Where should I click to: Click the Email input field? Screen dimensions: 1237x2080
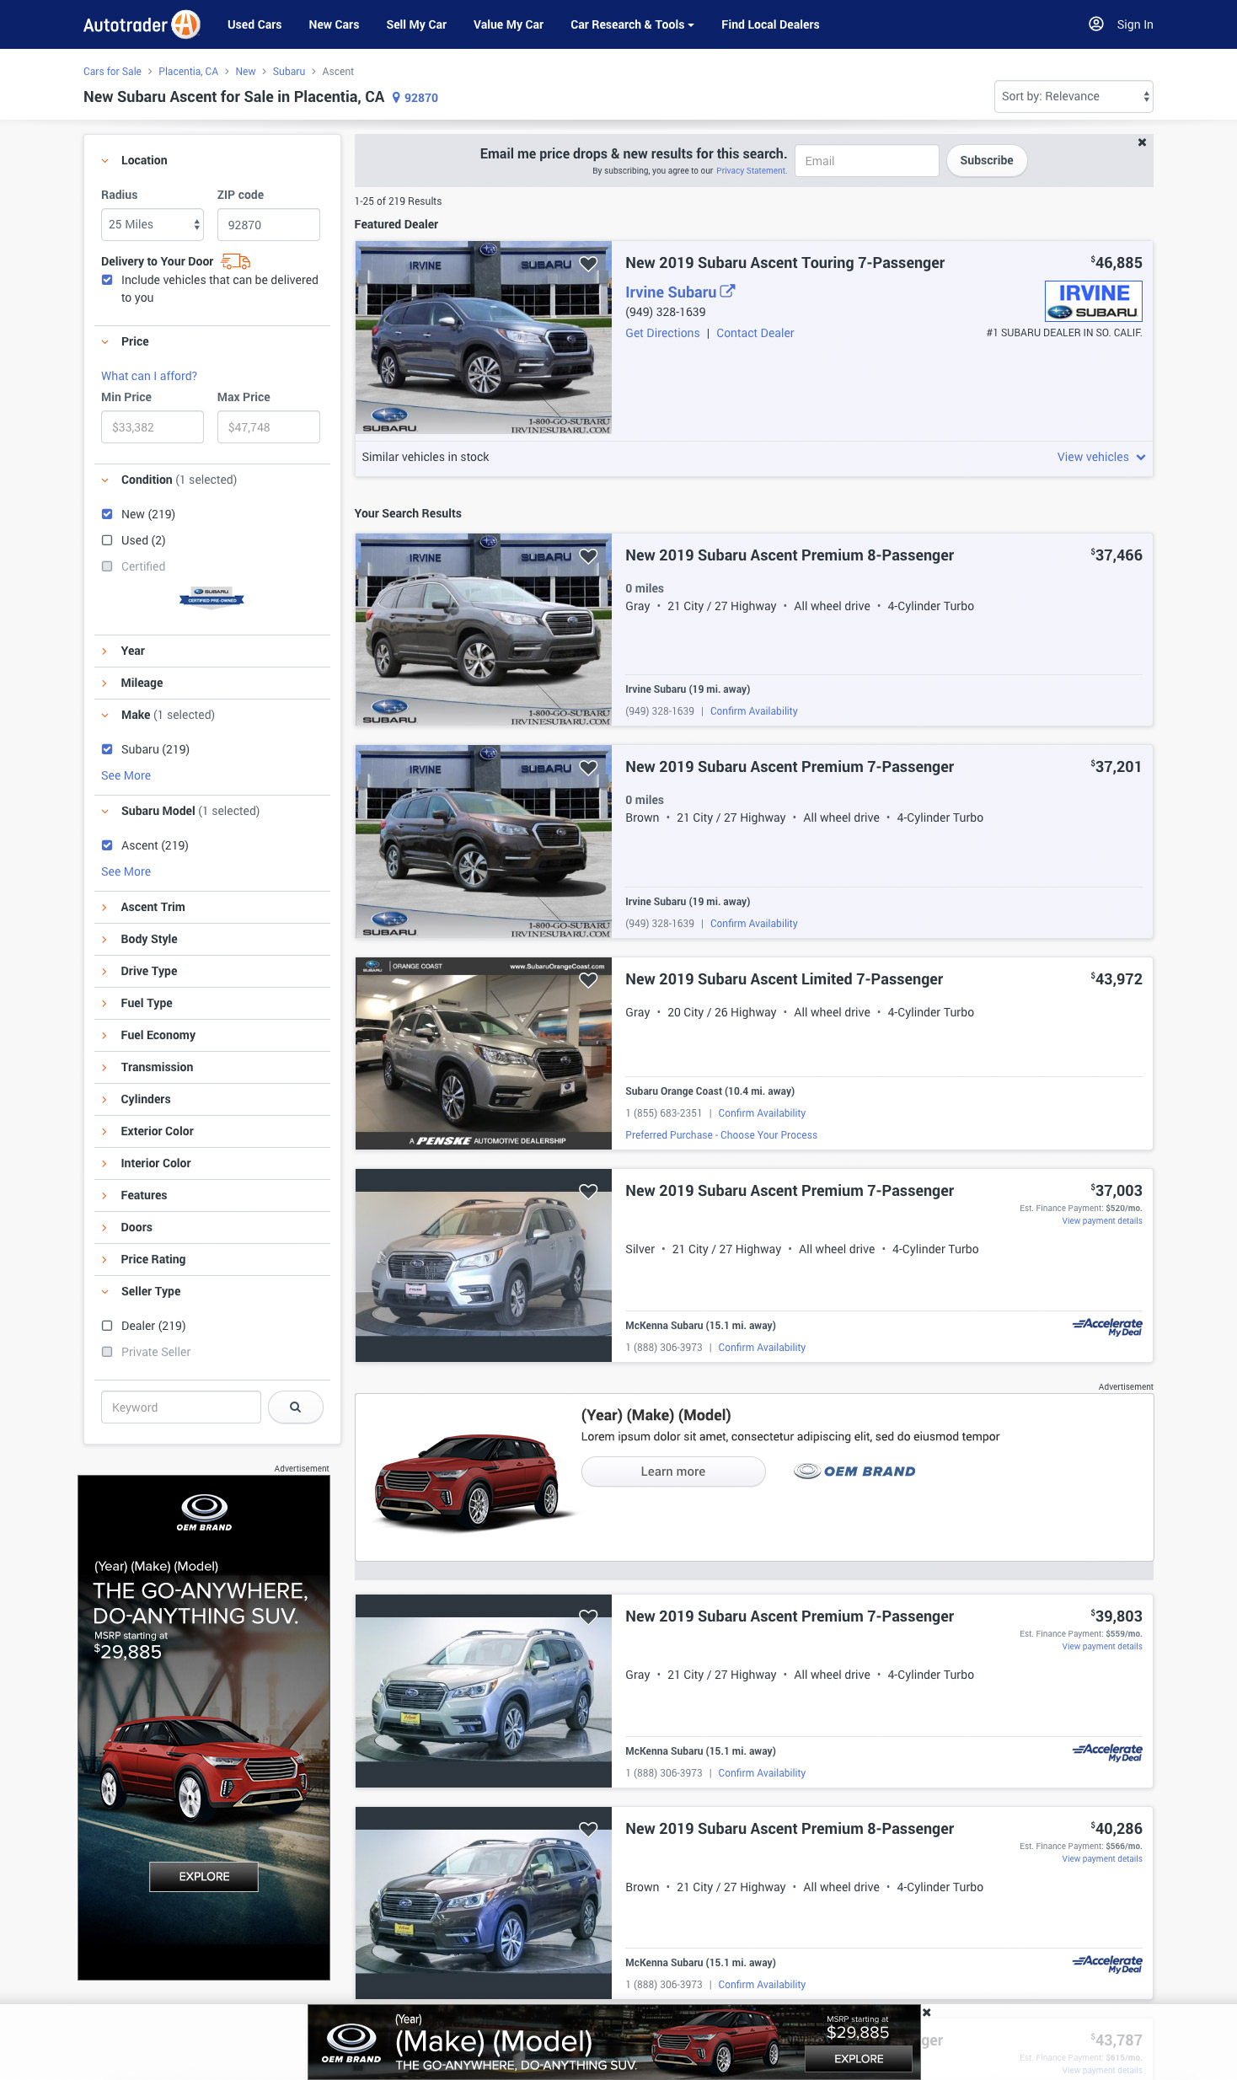tap(866, 160)
